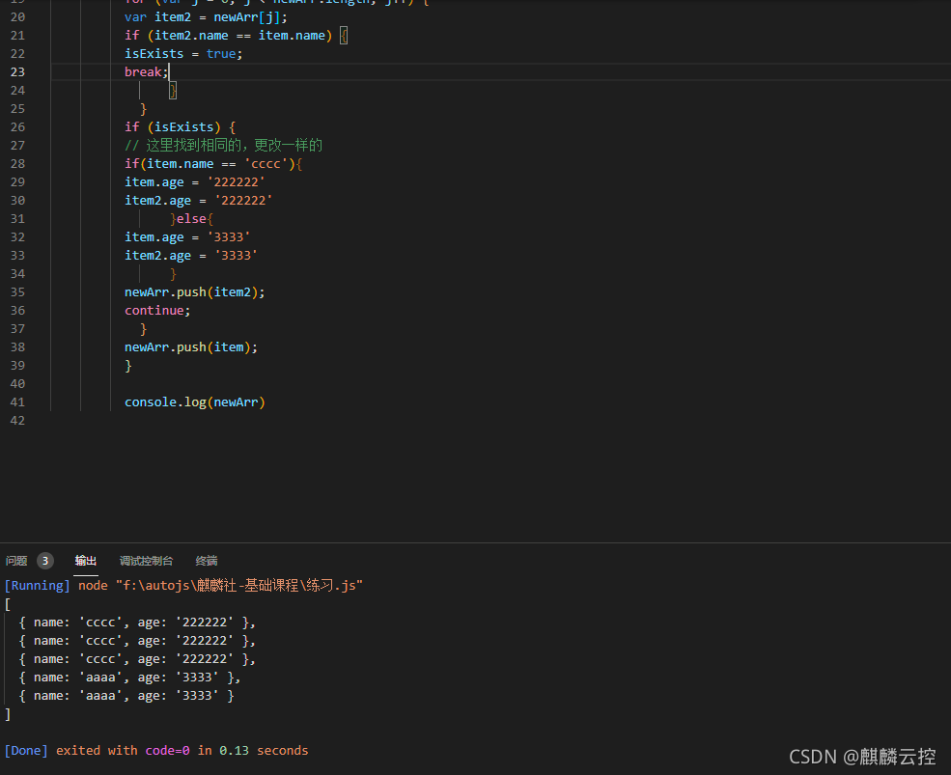The width and height of the screenshot is (951, 775).
Task: Click line number 28 in the gutter
Action: [x=17, y=163]
